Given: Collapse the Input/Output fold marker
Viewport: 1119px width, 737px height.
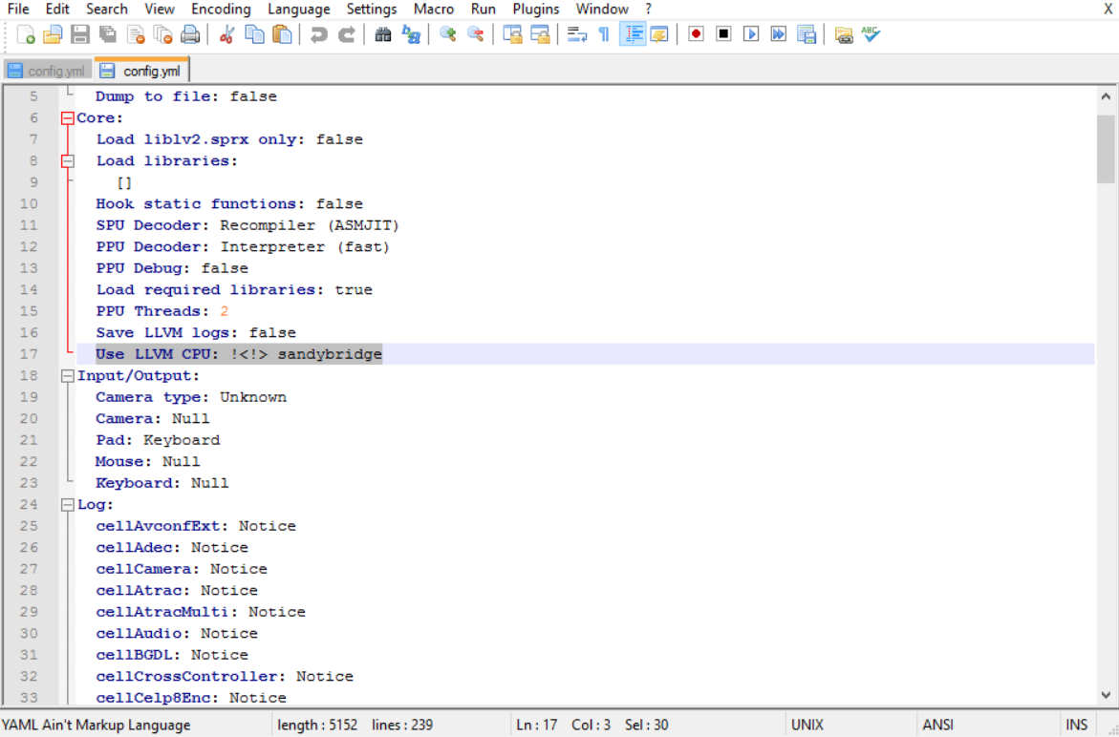Looking at the screenshot, I should point(67,376).
